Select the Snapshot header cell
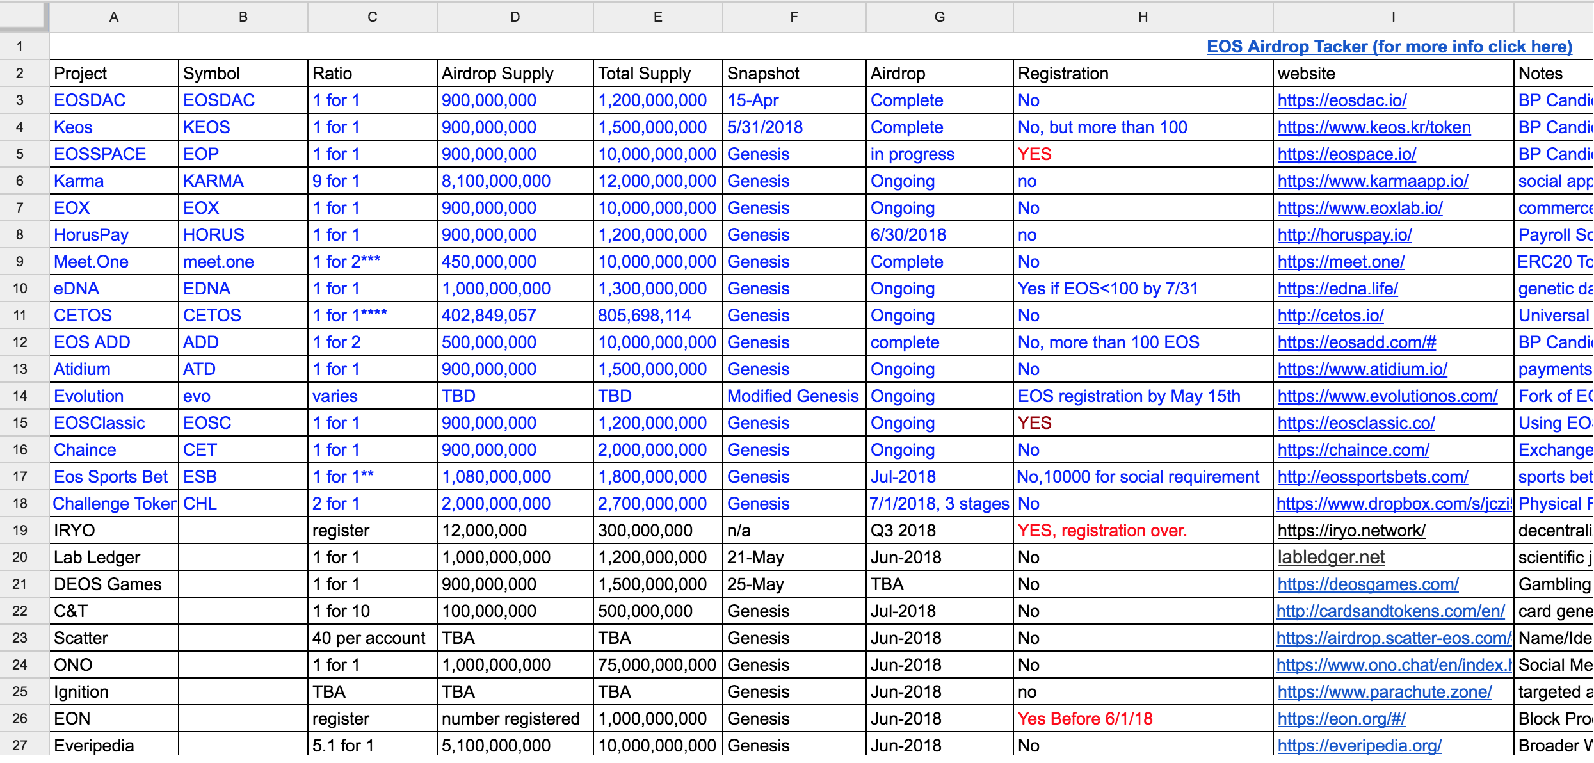1594x763 pixels. tap(794, 74)
